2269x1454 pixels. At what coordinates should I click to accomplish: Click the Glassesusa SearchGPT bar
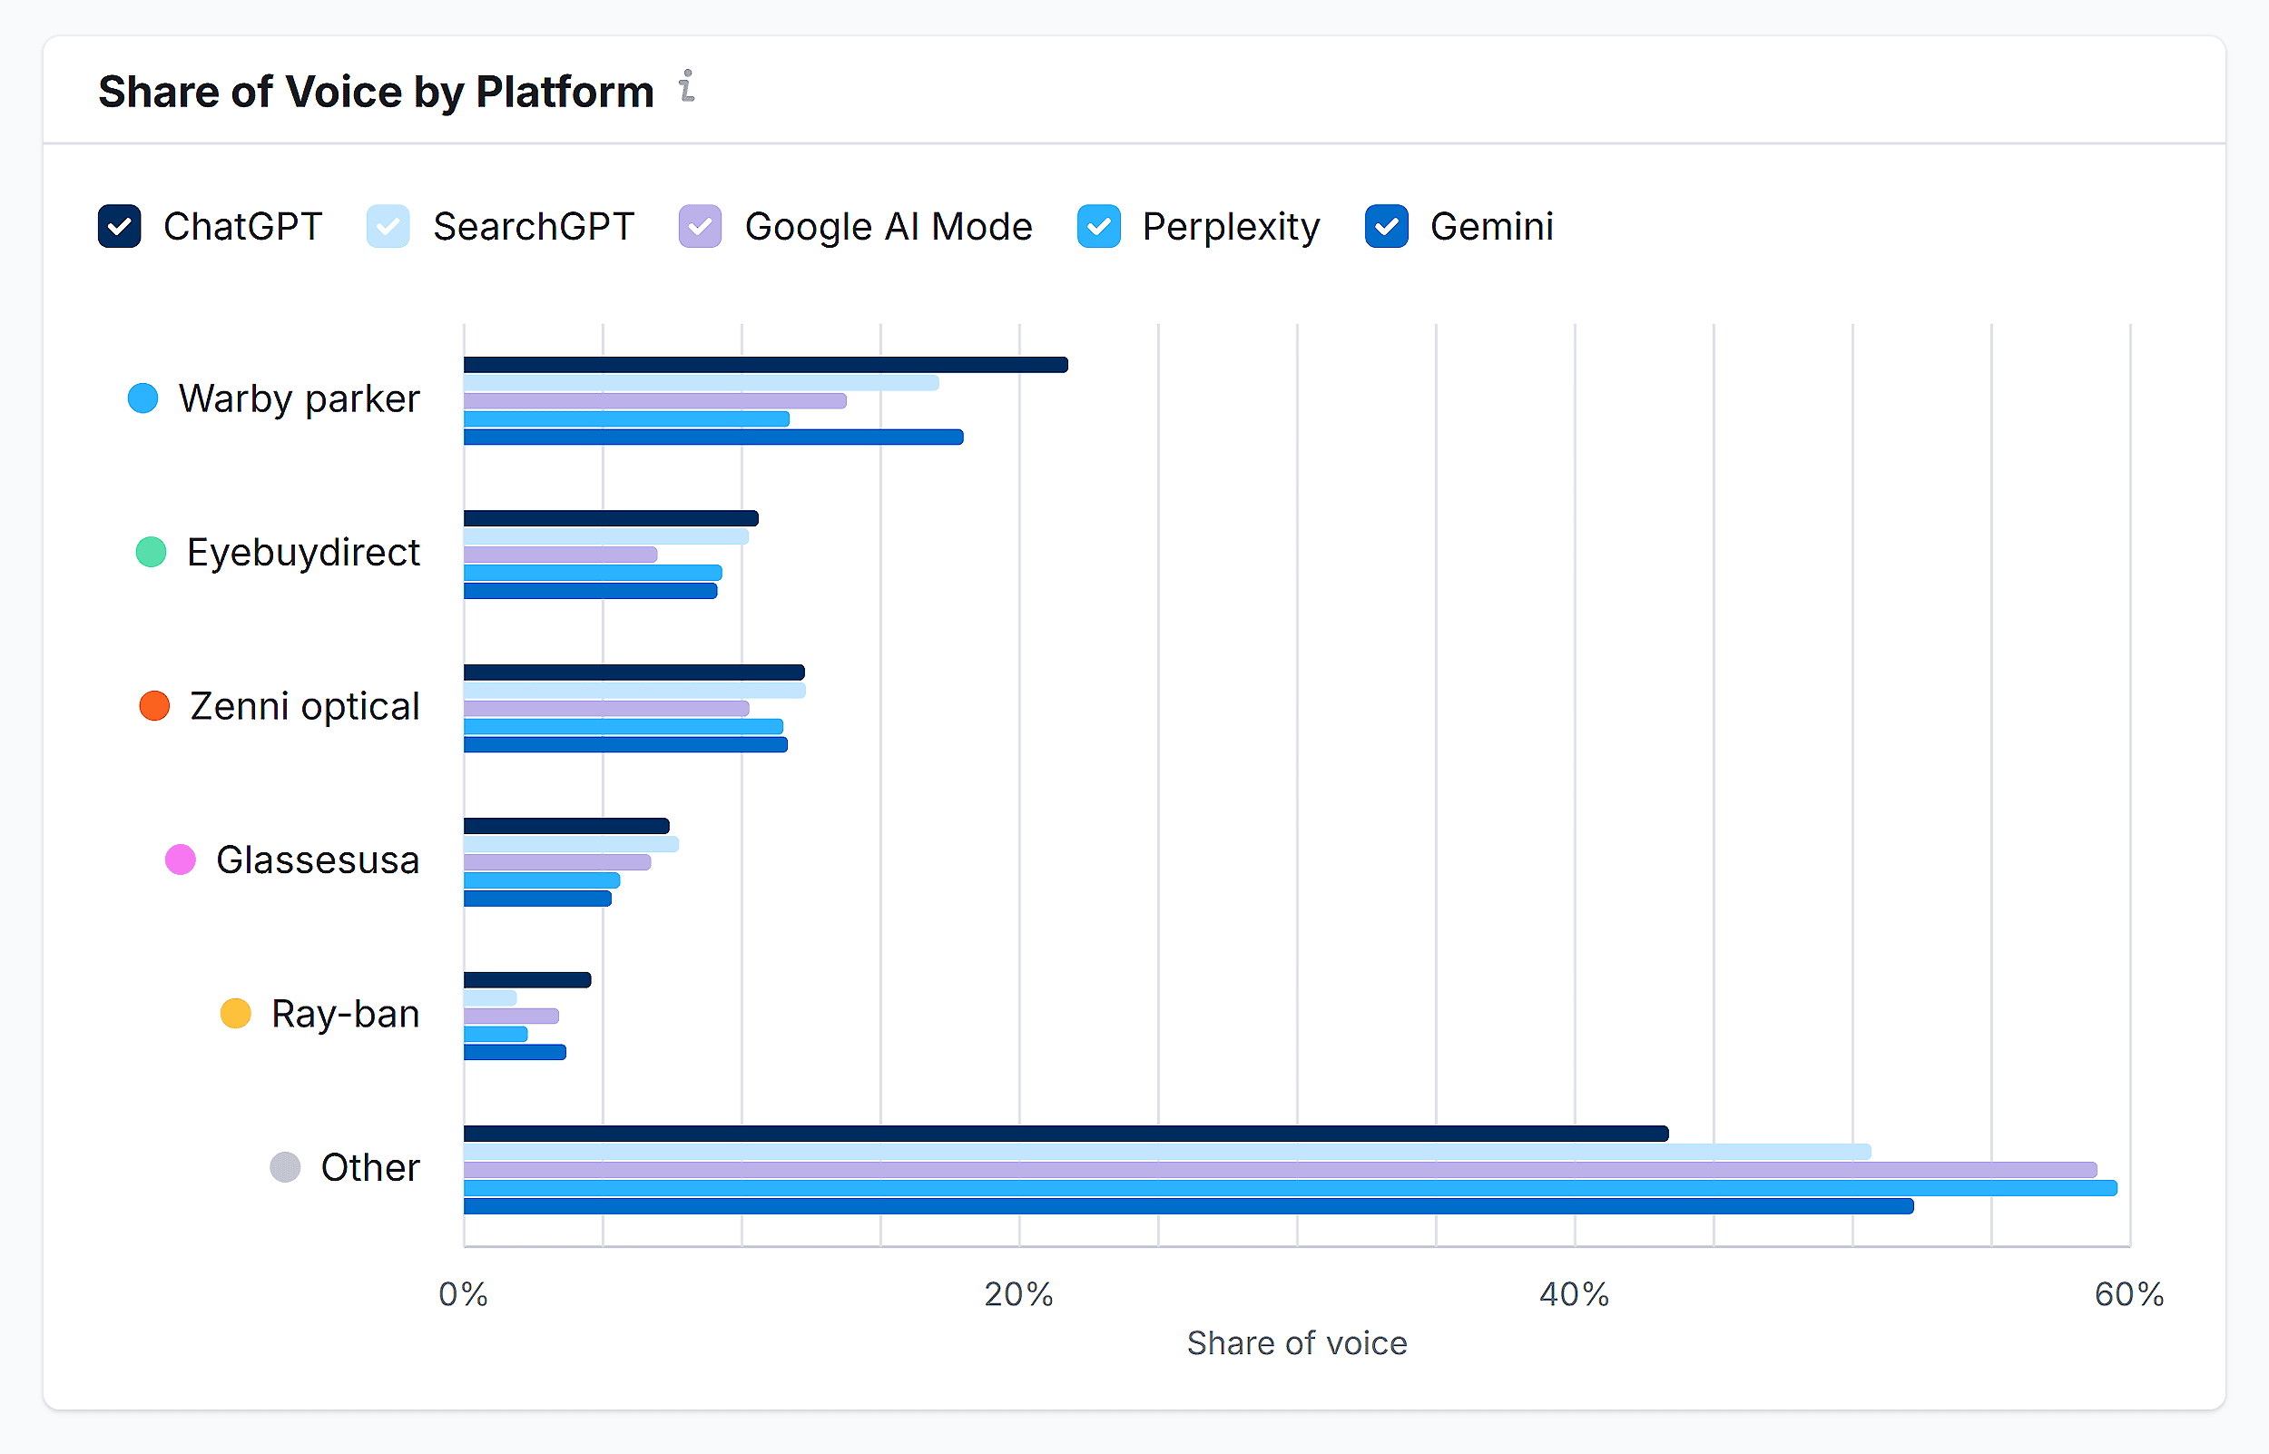coord(571,844)
